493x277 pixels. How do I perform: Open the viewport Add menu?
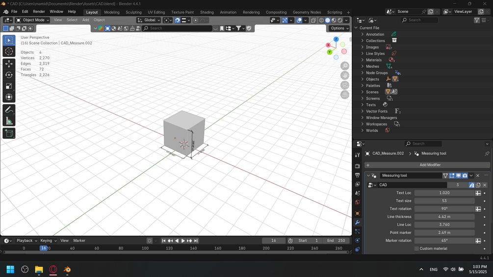pyautogui.click(x=85, y=20)
